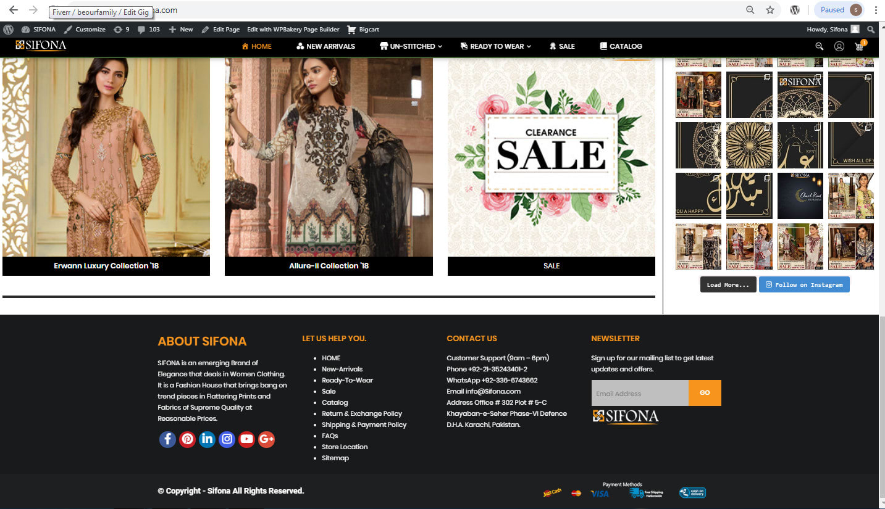Image resolution: width=885 pixels, height=509 pixels.
Task: Open SIFONA Google Plus icon
Action: pyautogui.click(x=266, y=439)
